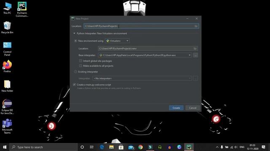Open the notification center icon

[x=263, y=147]
